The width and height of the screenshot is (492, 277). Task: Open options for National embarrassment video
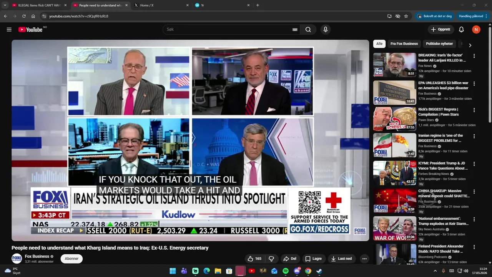[474, 219]
